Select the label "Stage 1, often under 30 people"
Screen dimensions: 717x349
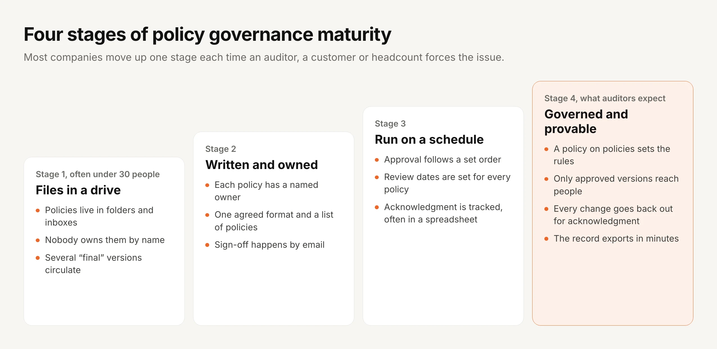click(x=98, y=174)
